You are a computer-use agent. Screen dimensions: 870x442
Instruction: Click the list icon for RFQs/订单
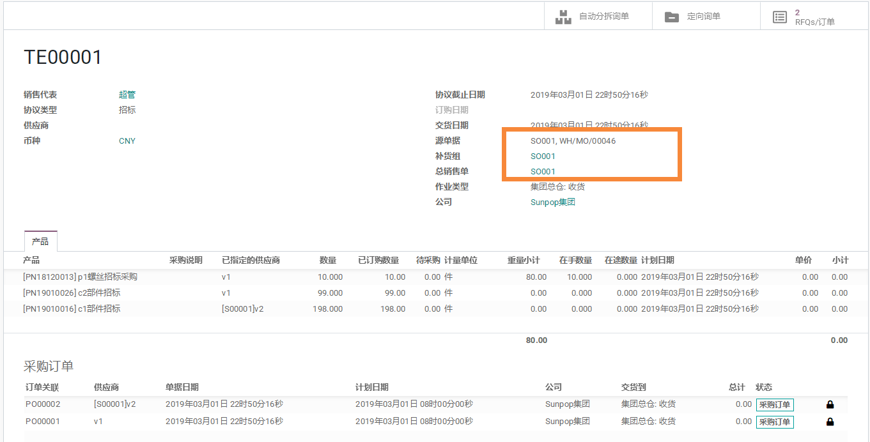point(779,17)
